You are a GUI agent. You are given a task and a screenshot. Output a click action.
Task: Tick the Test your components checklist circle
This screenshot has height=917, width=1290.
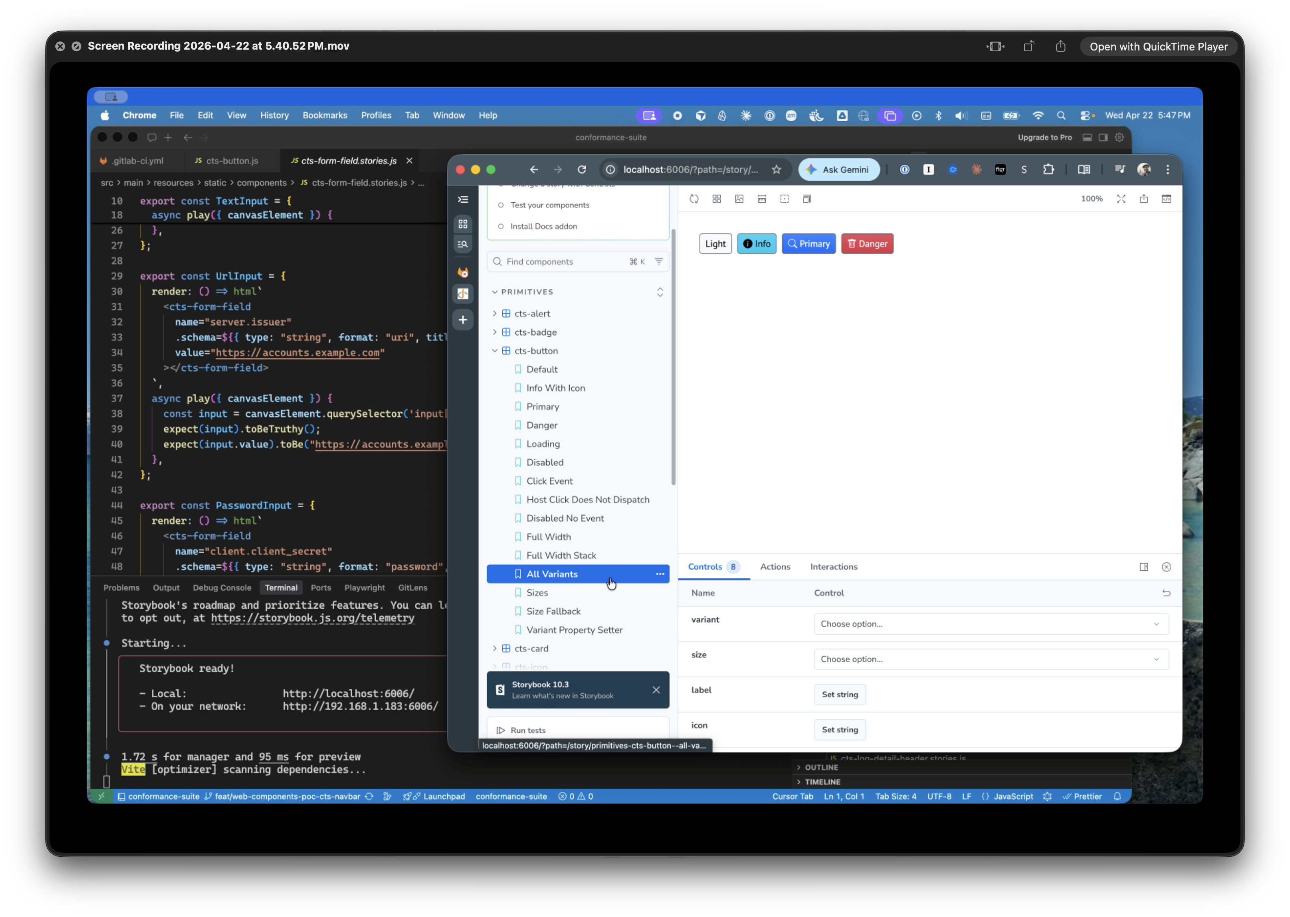[501, 205]
